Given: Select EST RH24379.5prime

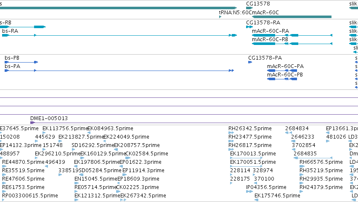Looking at the screenshot, I should 321,187.
